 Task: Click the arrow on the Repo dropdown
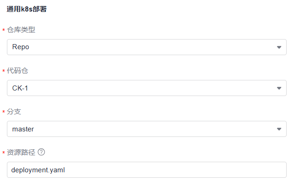(x=279, y=47)
